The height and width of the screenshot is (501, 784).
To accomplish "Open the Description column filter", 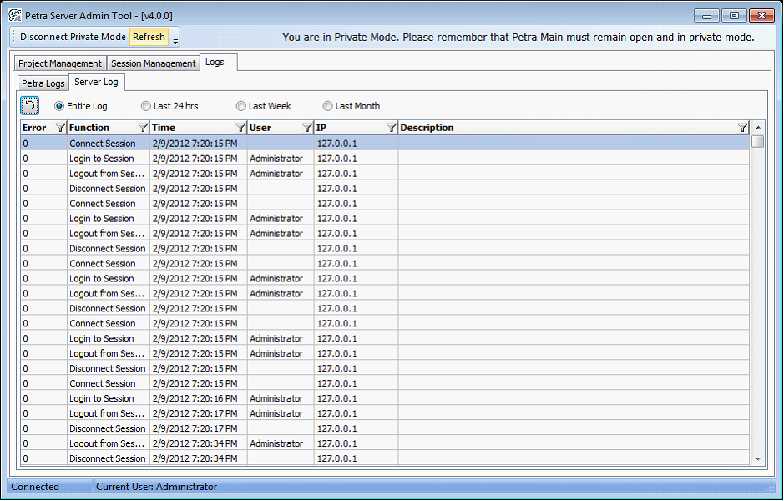I will [x=742, y=128].
